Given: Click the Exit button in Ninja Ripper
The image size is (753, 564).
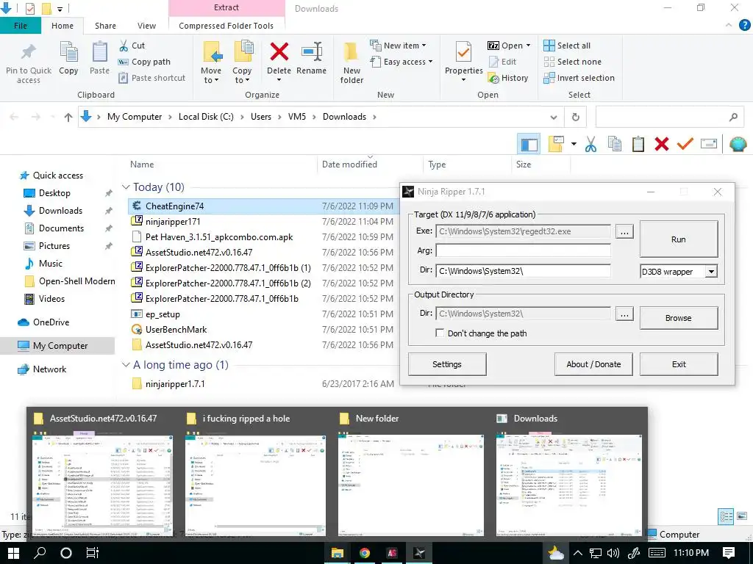Looking at the screenshot, I should click(679, 364).
